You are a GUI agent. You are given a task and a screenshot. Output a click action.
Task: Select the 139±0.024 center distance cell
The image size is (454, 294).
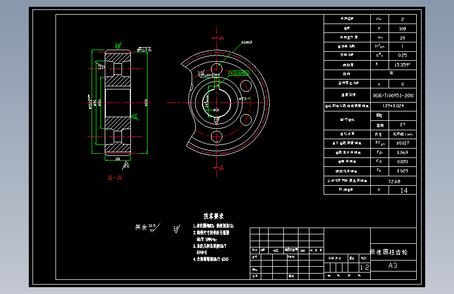[x=393, y=106]
